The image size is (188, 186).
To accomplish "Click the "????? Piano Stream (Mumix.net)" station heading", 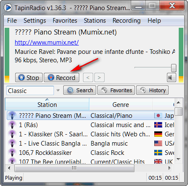I will click(66, 32).
